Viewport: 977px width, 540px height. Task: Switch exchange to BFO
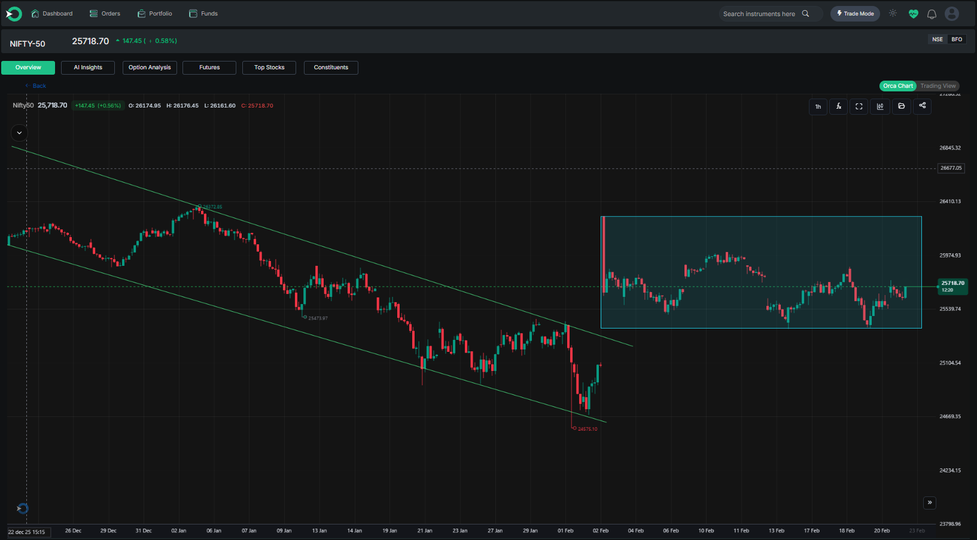click(x=957, y=39)
